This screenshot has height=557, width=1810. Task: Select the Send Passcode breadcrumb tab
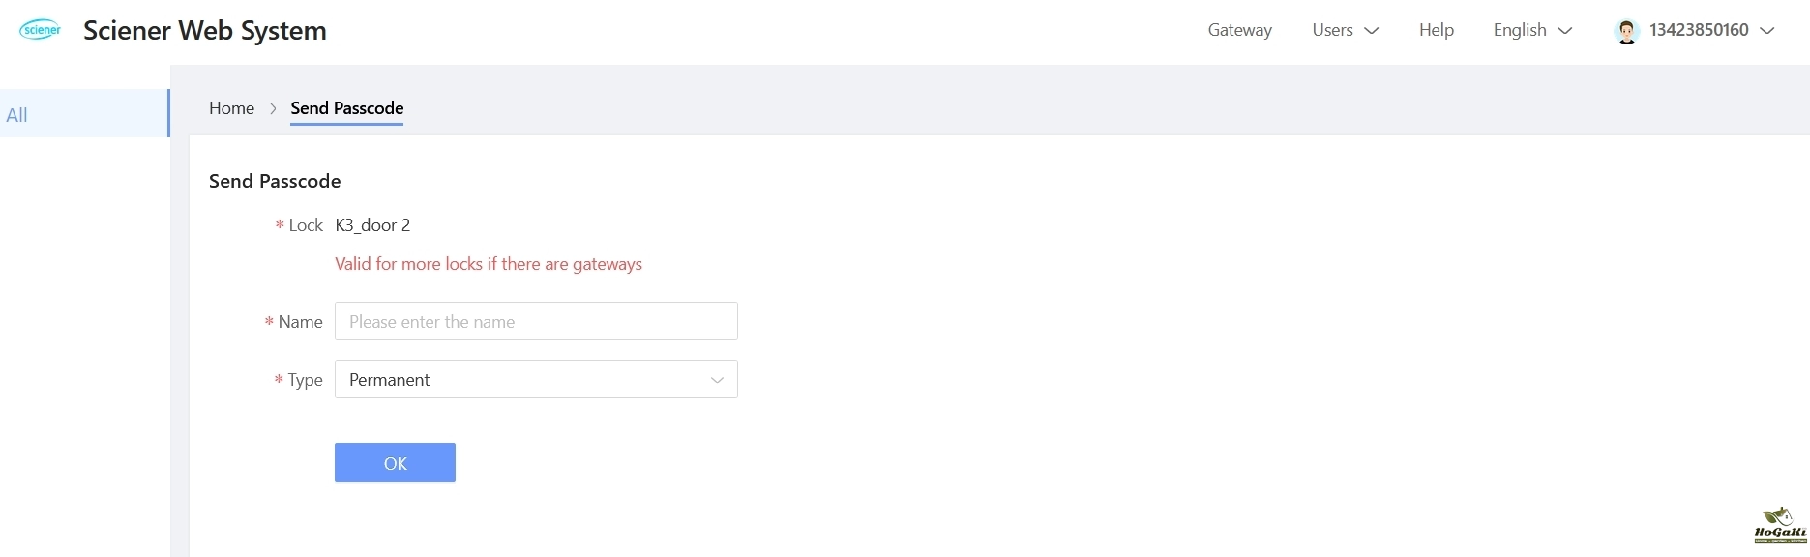(x=346, y=108)
